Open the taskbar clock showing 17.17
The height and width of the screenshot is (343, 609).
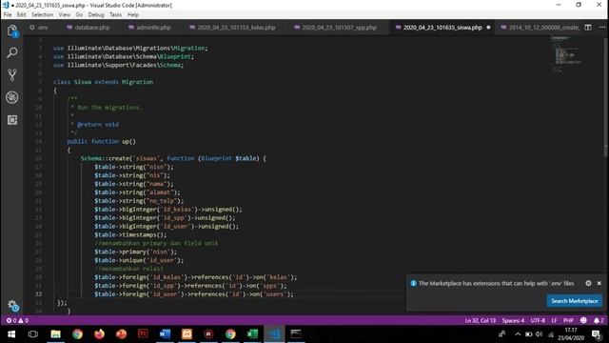[x=571, y=334]
